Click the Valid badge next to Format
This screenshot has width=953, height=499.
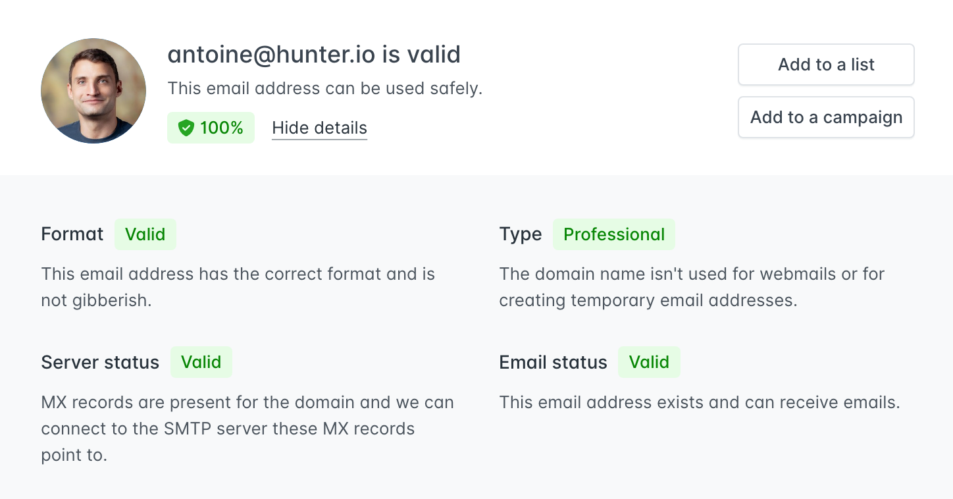coord(145,234)
